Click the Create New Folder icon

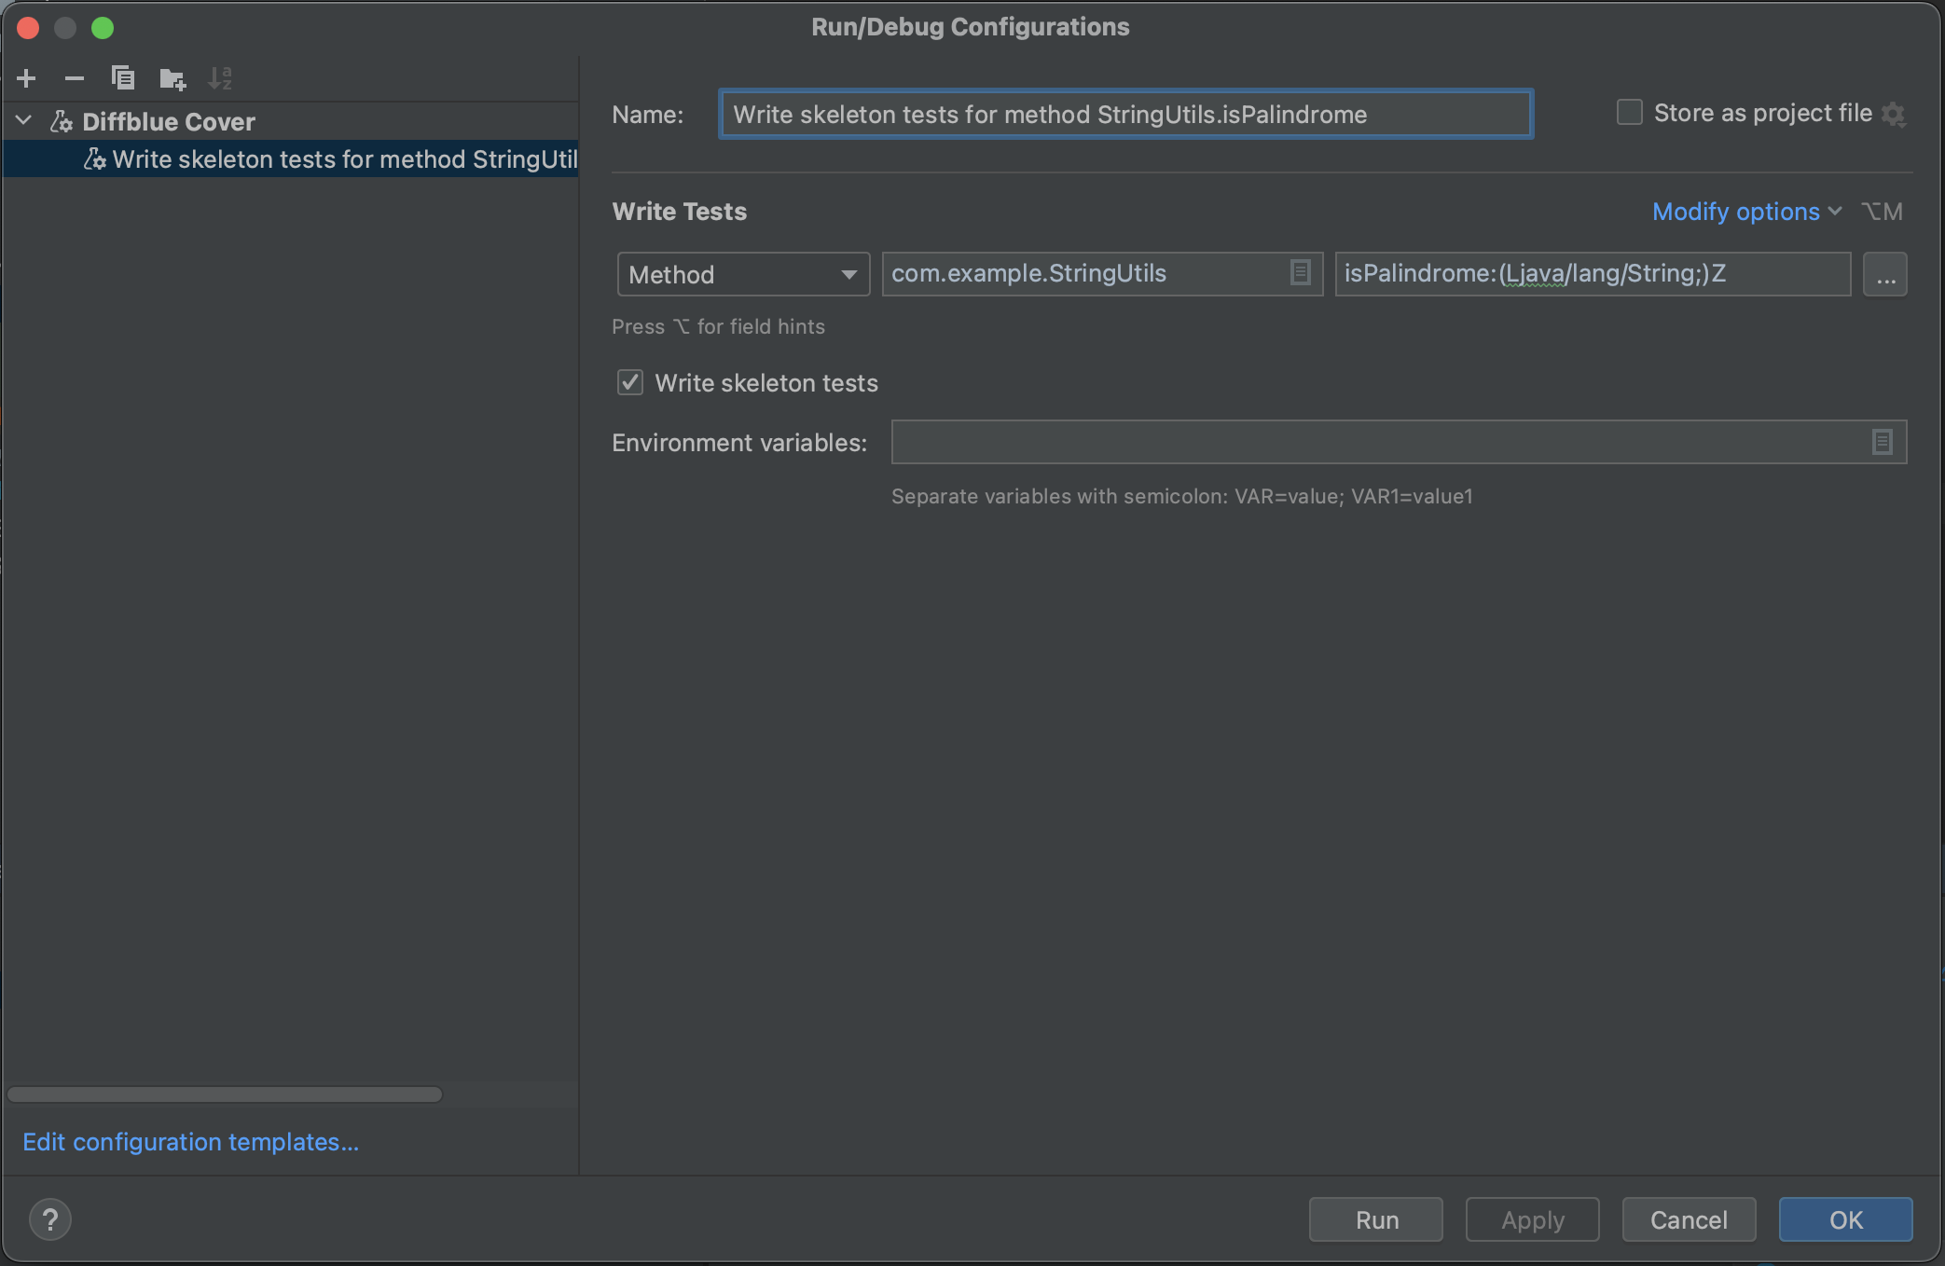pyautogui.click(x=172, y=78)
